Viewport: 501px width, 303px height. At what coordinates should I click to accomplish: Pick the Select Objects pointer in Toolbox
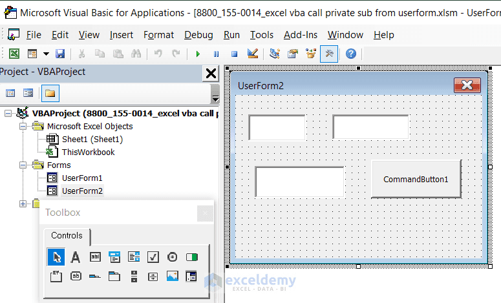[56, 257]
